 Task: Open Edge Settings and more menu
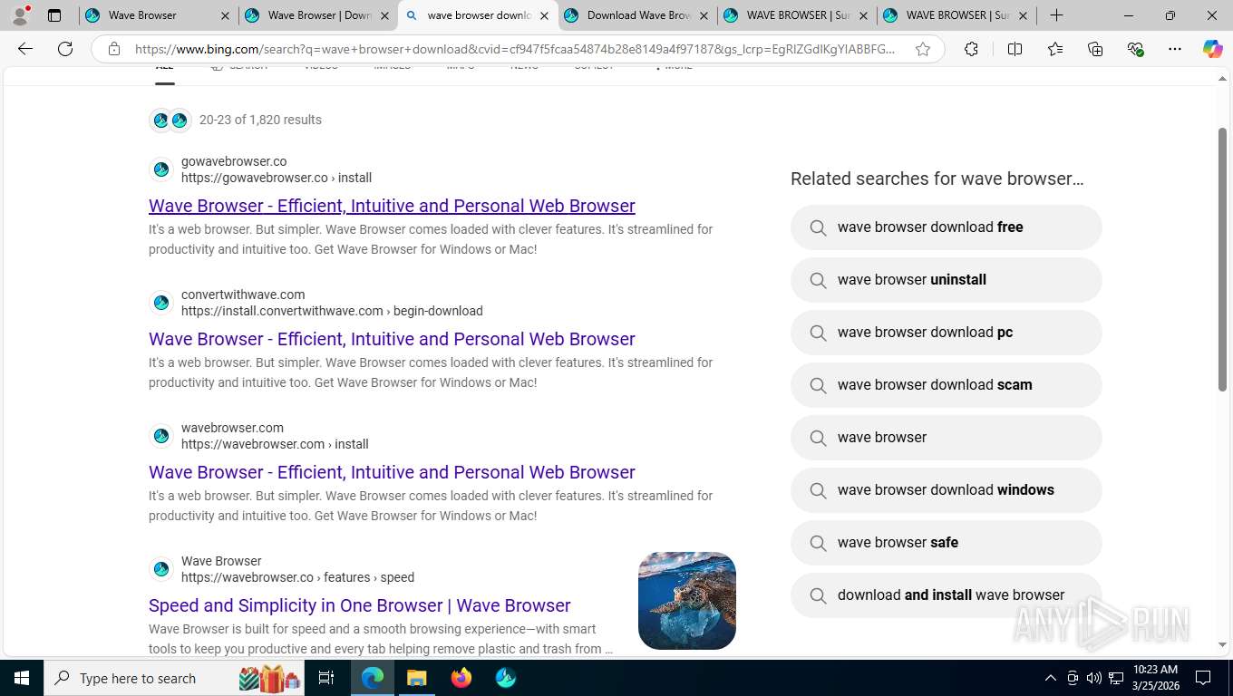pos(1175,49)
